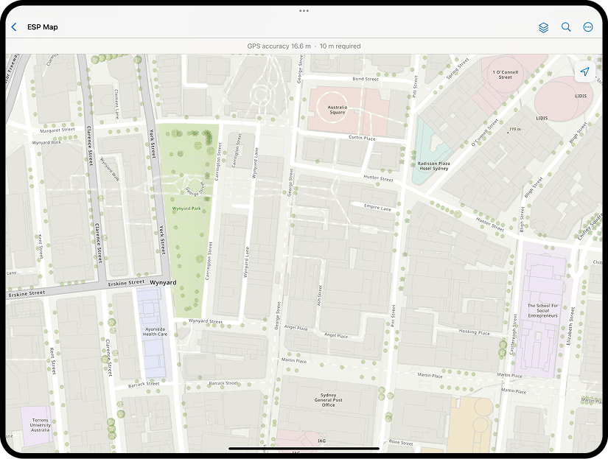Tap the Wynyard station label
Screen dimensions: 608x459
click(x=163, y=282)
